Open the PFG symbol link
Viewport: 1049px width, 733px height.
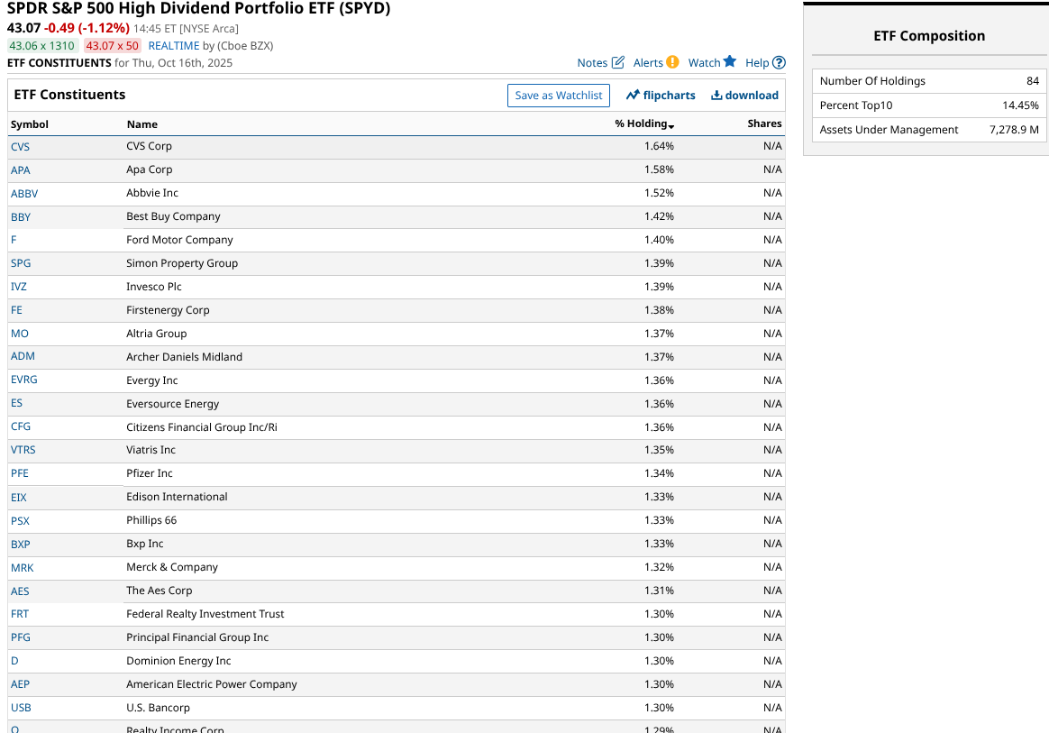coord(21,637)
